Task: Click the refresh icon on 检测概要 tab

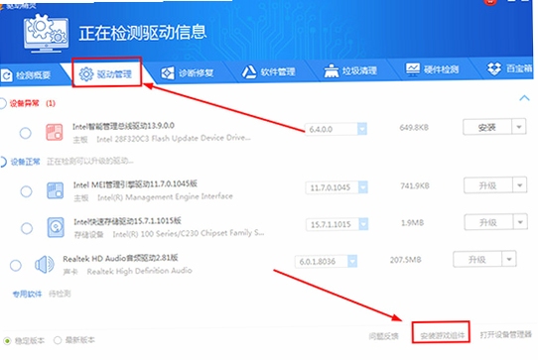Action: [x=6, y=75]
